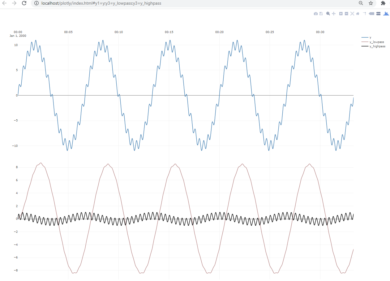Click the Autoscale icon in the modebar

(x=352, y=14)
